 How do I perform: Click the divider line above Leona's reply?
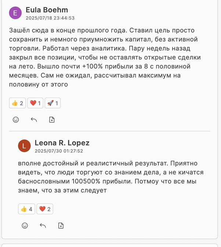[109, 131]
